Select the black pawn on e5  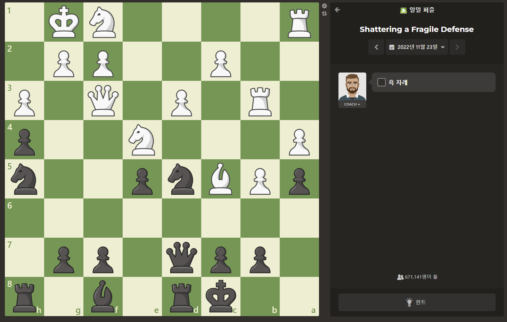(142, 181)
